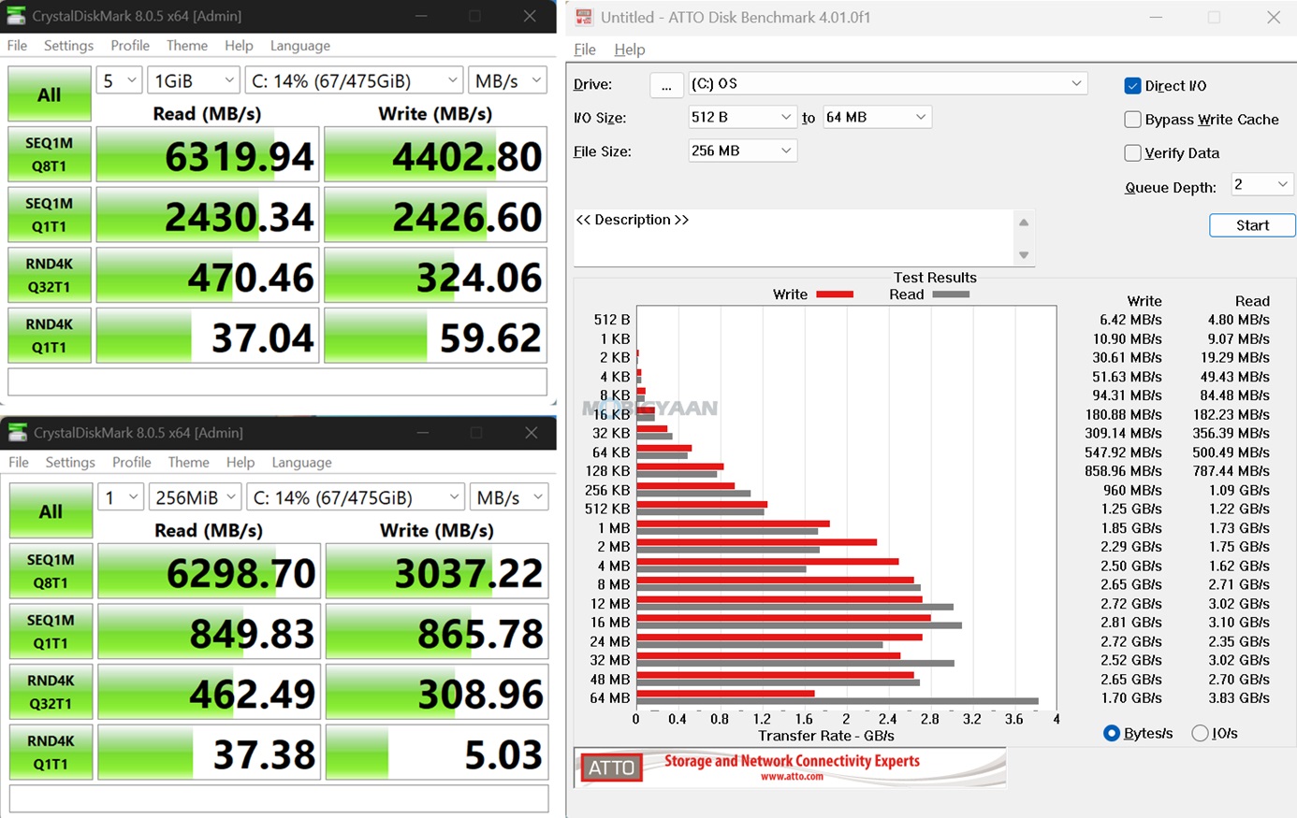Image resolution: width=1297 pixels, height=818 pixels.
Task: Expand the File Size dropdown showing 256 MB
Action: [x=743, y=151]
